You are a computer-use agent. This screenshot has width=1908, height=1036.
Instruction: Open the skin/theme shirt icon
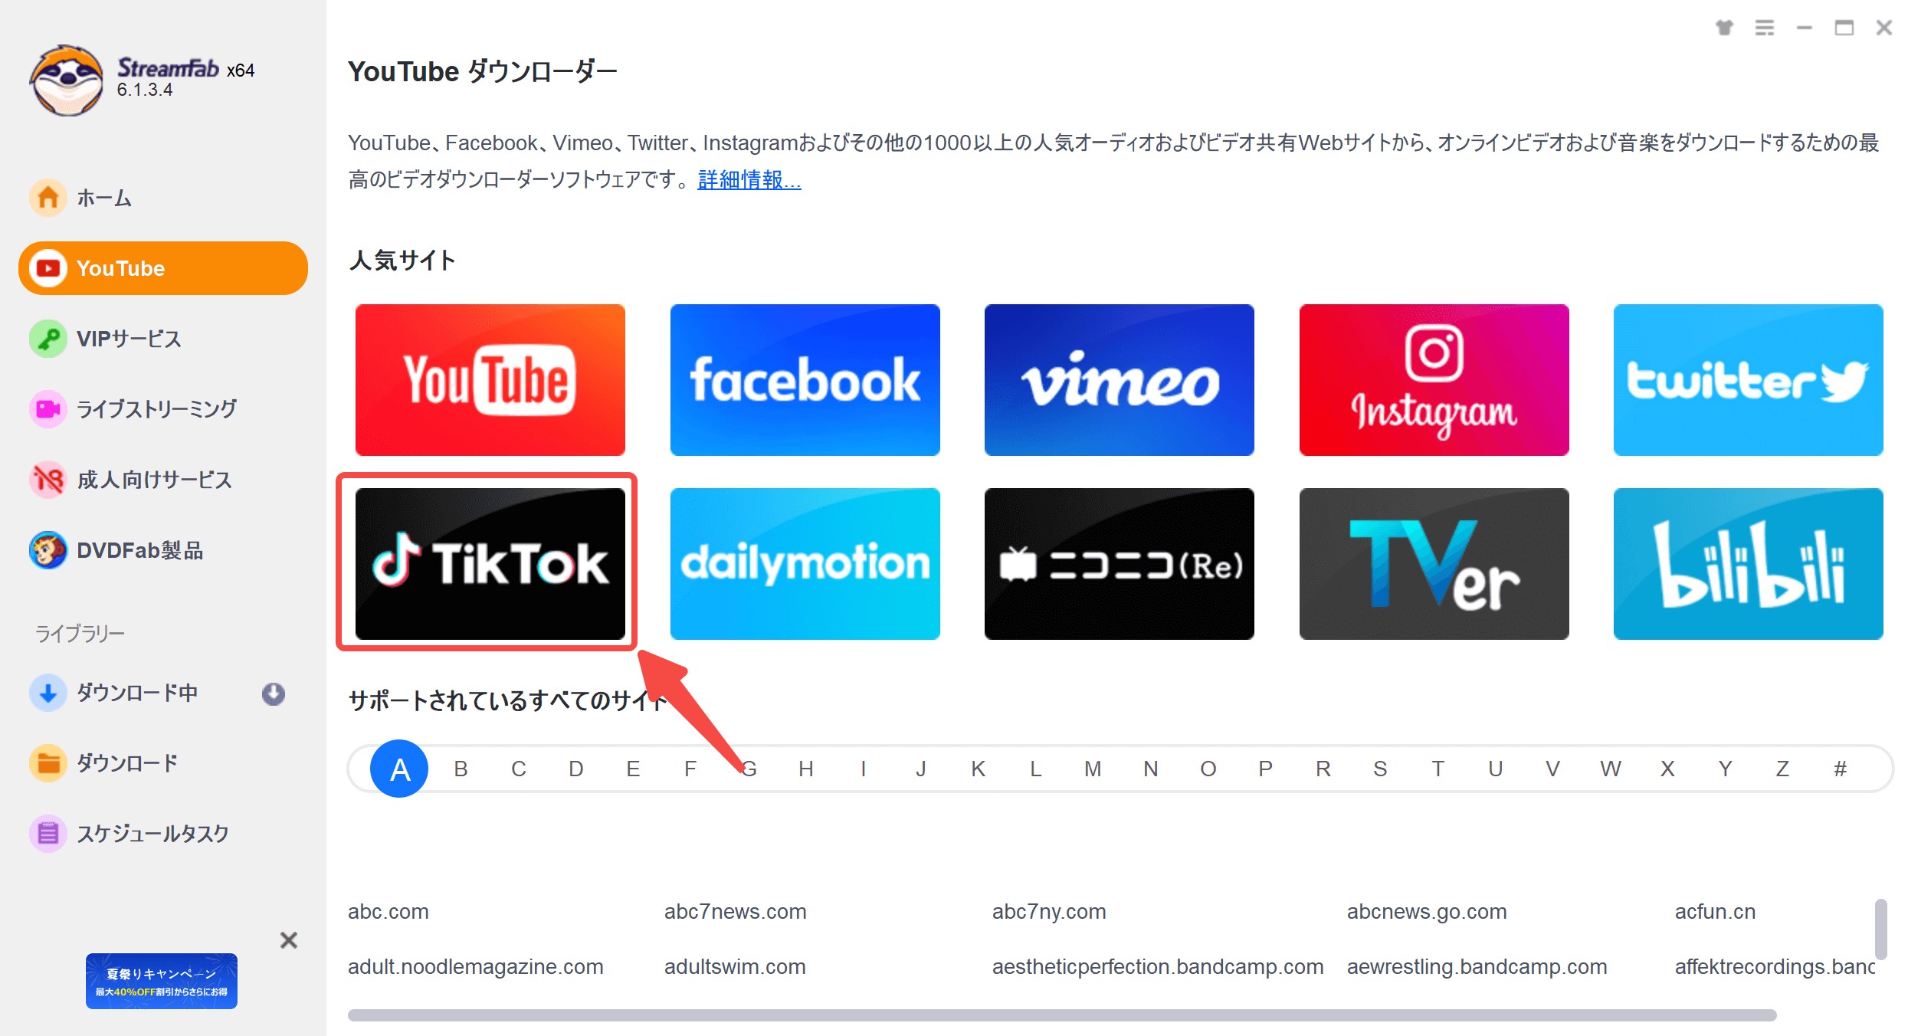coord(1724,28)
